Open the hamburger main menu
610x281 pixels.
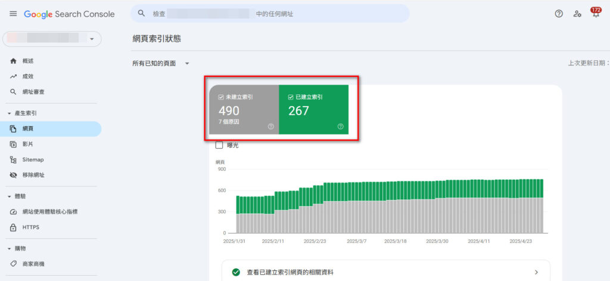[x=13, y=14]
